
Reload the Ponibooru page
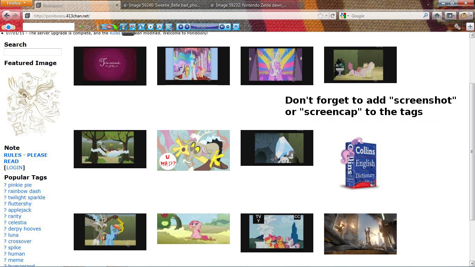coord(333,16)
